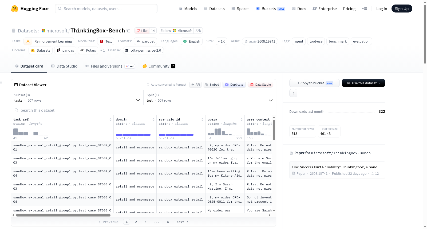Click the Embed button
427x229 pixels.
(x=212, y=85)
